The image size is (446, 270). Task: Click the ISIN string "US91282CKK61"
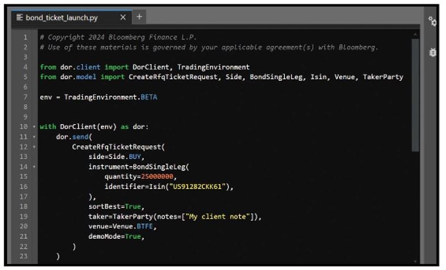[x=198, y=187]
